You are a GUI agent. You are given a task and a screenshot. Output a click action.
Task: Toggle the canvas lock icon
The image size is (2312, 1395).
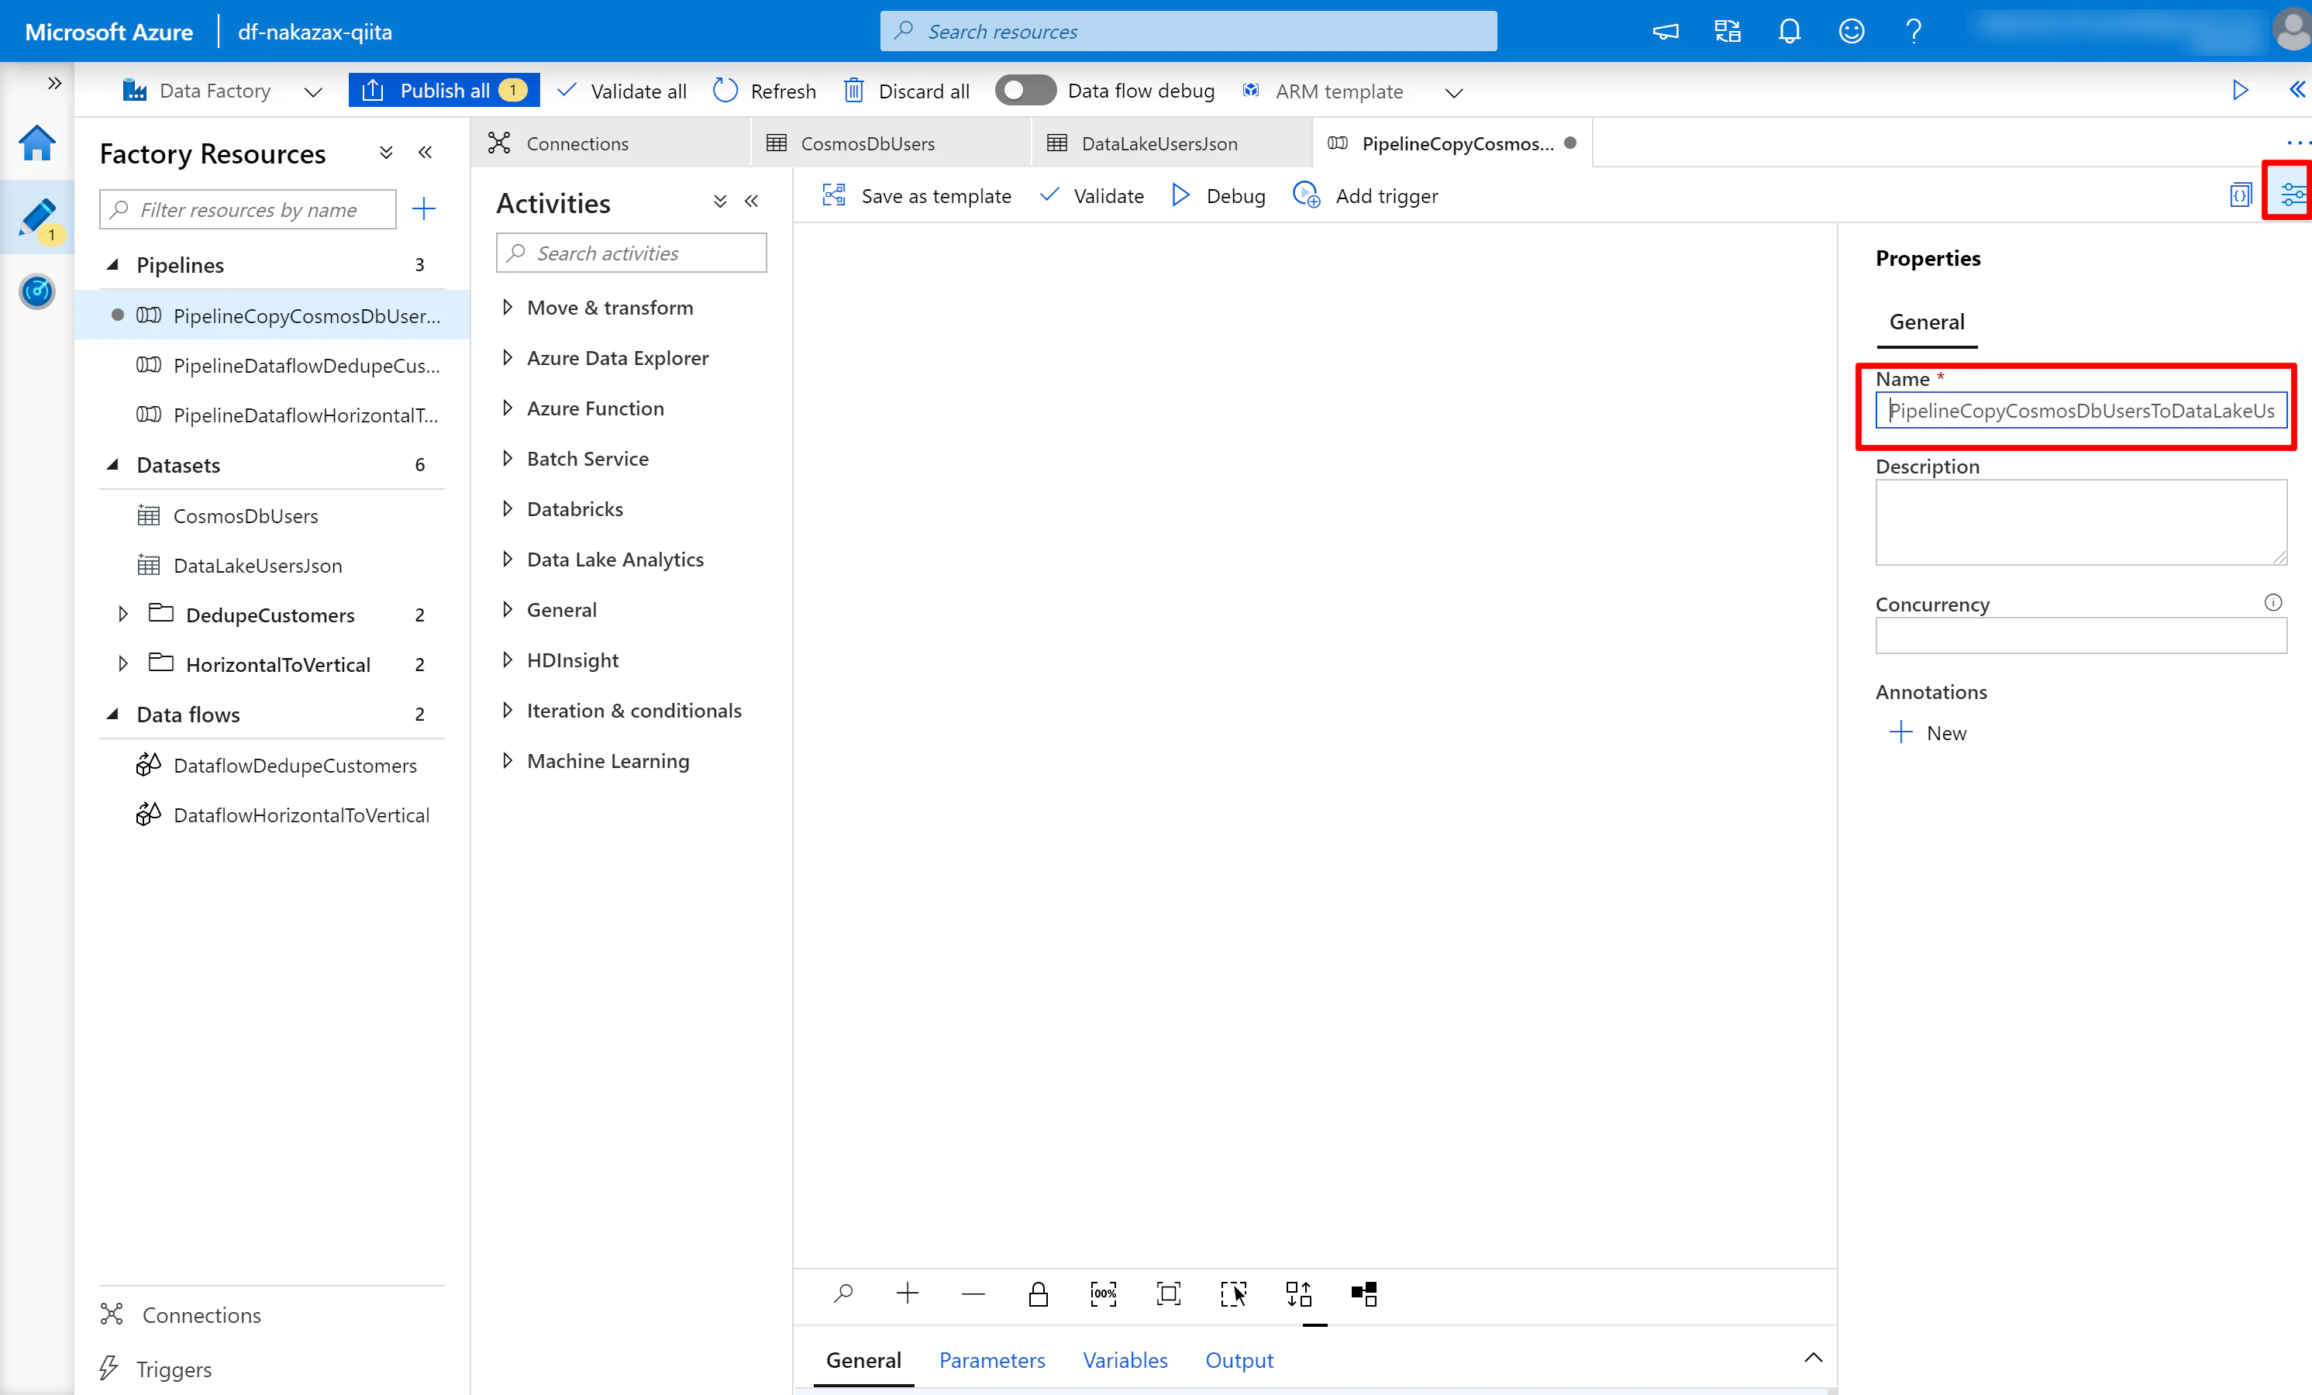pos(1038,1293)
